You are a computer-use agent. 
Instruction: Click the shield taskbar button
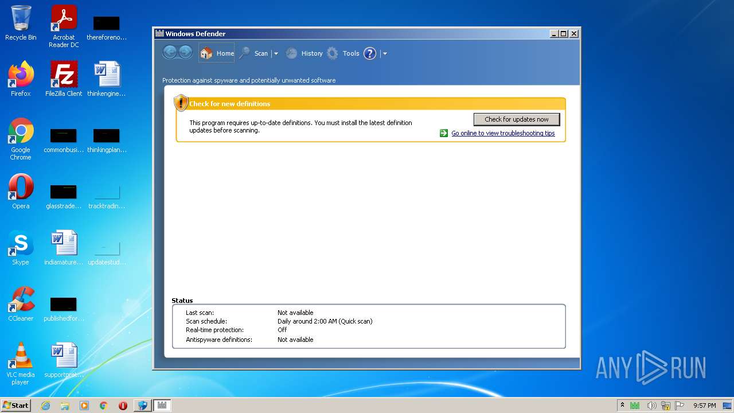[142, 406]
